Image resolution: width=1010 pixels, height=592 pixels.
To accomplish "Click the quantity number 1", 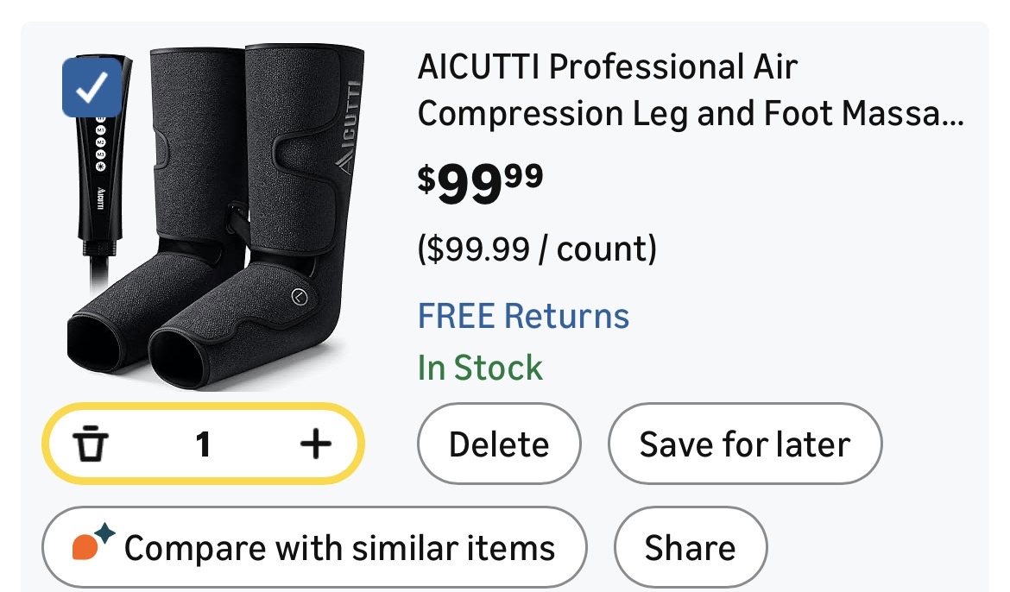I will (x=203, y=444).
